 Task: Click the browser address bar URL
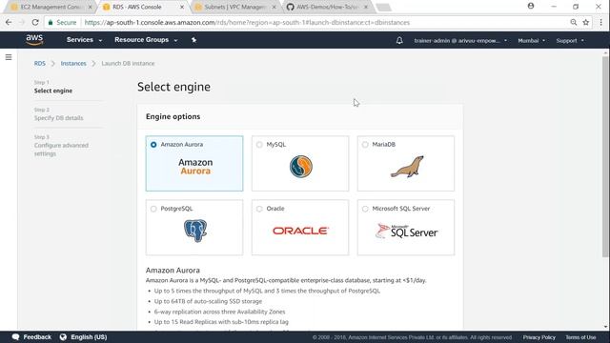click(x=247, y=23)
